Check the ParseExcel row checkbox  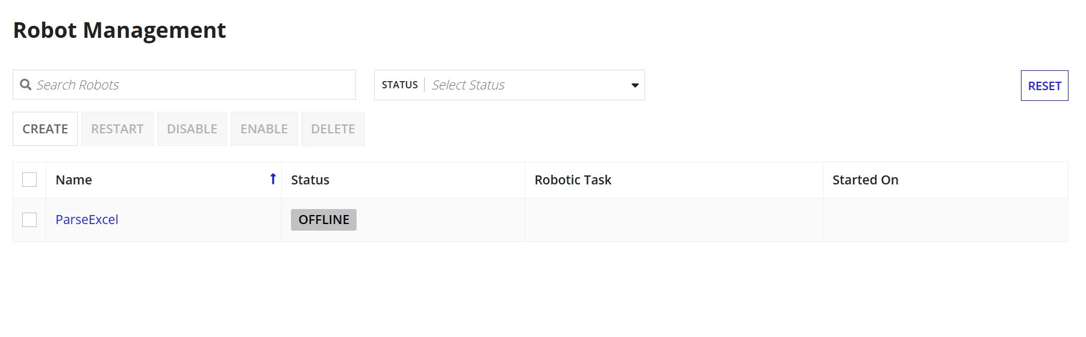coord(30,220)
